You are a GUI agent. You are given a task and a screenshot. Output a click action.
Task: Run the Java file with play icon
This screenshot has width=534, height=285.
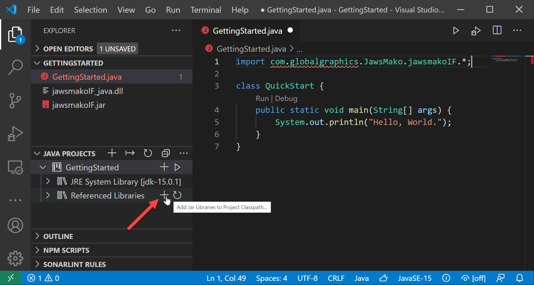point(456,30)
